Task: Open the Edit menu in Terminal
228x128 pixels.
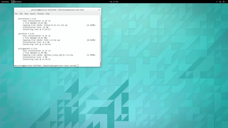Action: click(x=21, y=14)
